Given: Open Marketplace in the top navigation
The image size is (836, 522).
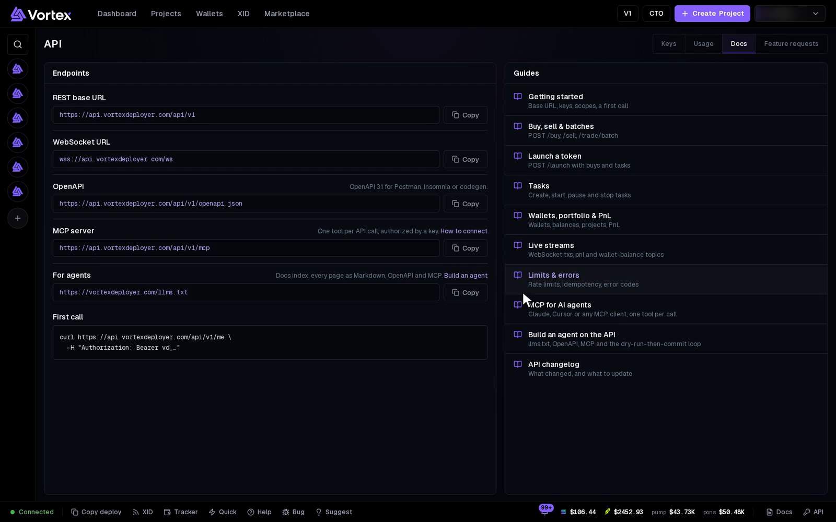Looking at the screenshot, I should coord(287,14).
